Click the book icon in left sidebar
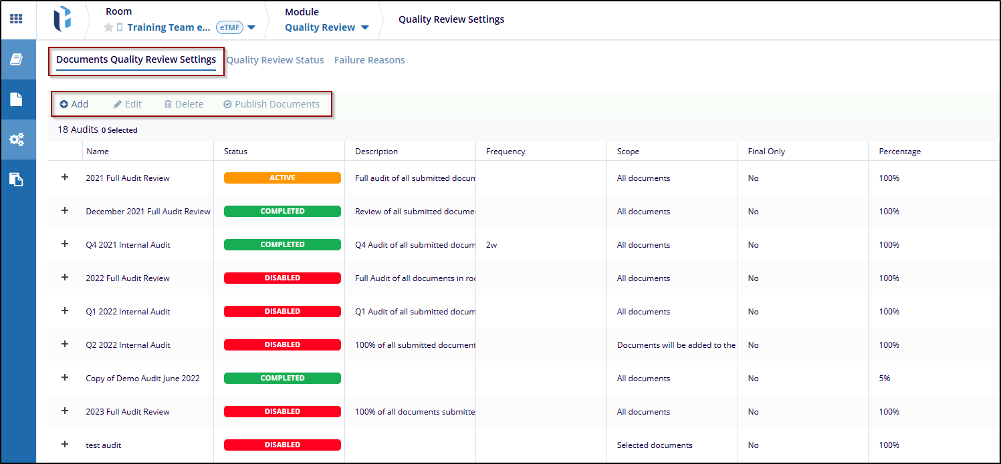1001x464 pixels. click(17, 60)
